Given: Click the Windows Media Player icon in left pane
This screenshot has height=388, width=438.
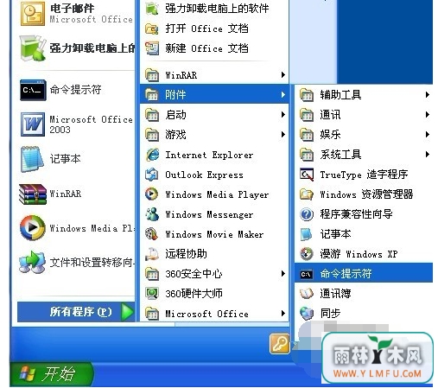Looking at the screenshot, I should [x=33, y=227].
